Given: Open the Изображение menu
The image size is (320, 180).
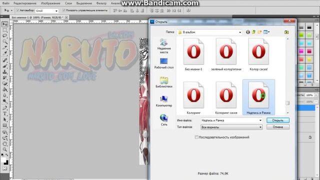Looking at the screenshot, I should coord(50,3).
